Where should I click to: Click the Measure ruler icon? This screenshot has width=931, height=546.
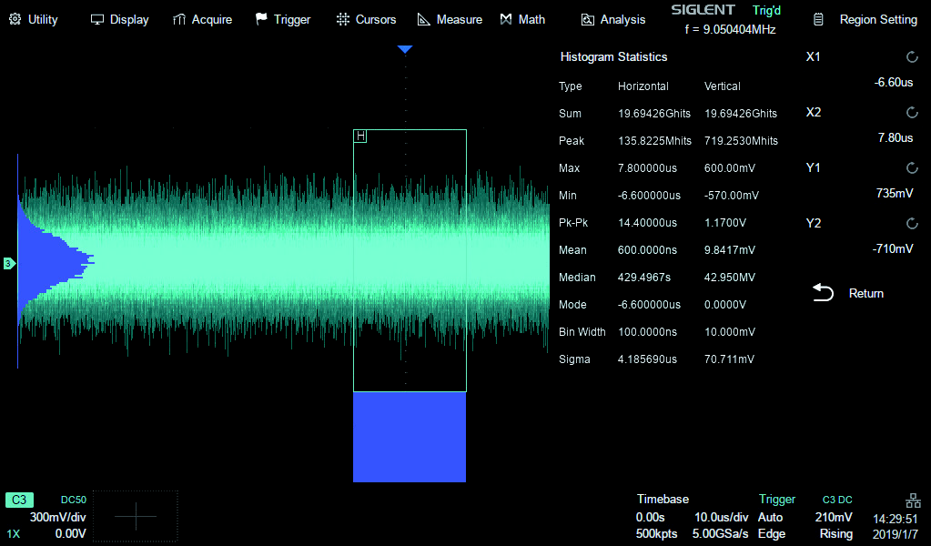pos(424,20)
